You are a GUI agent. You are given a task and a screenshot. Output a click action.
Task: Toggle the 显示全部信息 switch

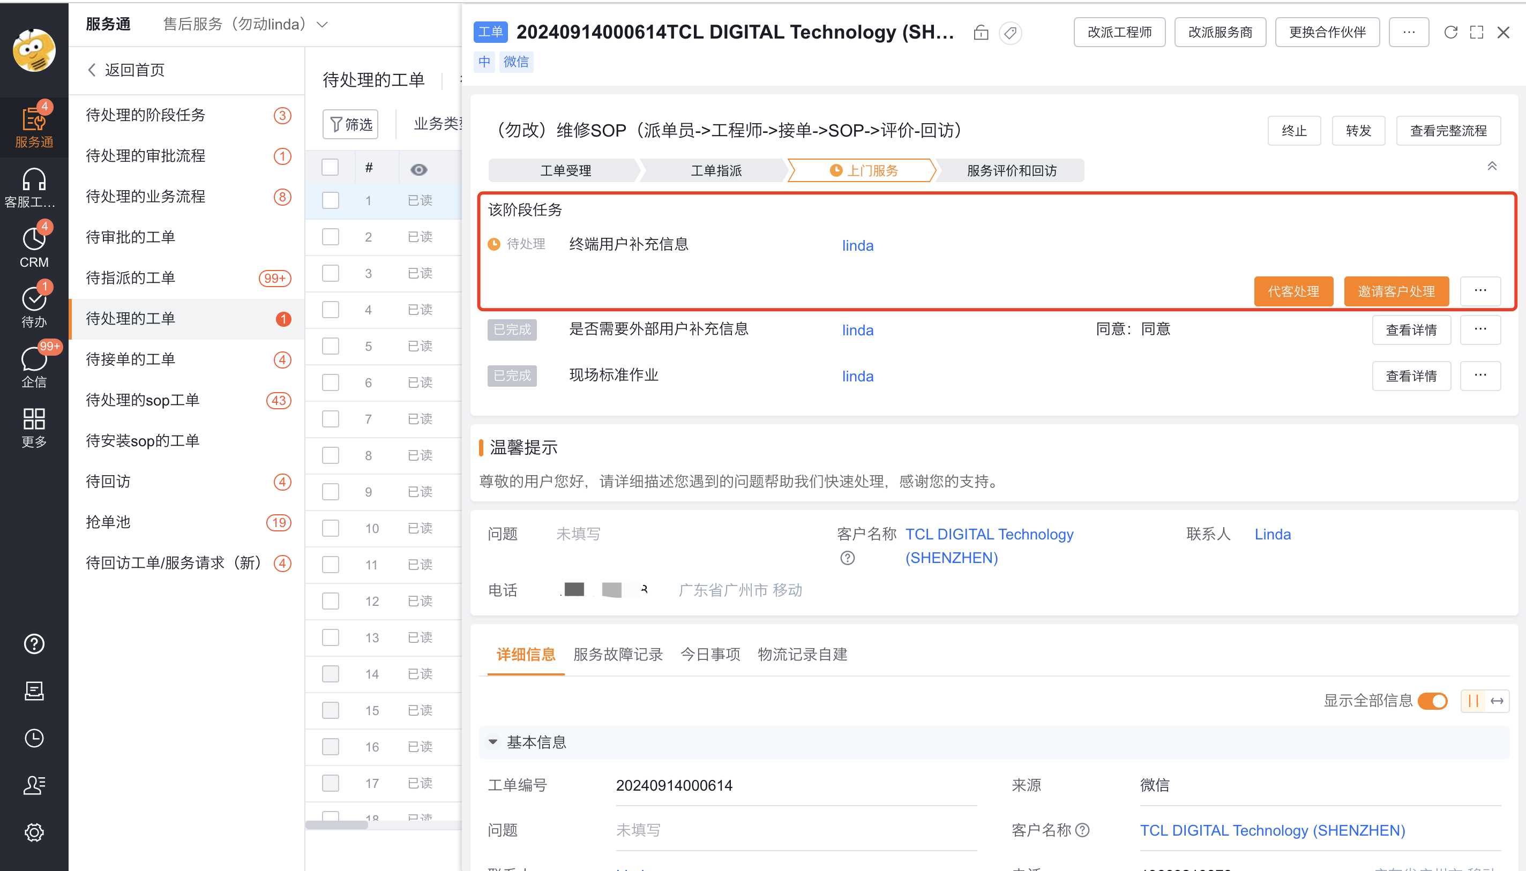1433,701
